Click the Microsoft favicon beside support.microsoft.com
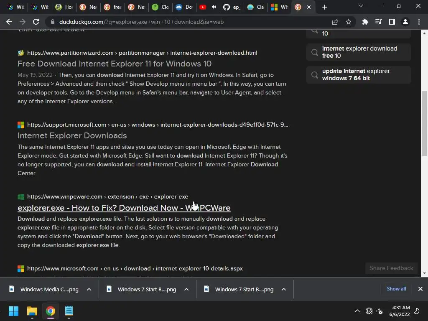This screenshot has height=321, width=428. (21, 125)
